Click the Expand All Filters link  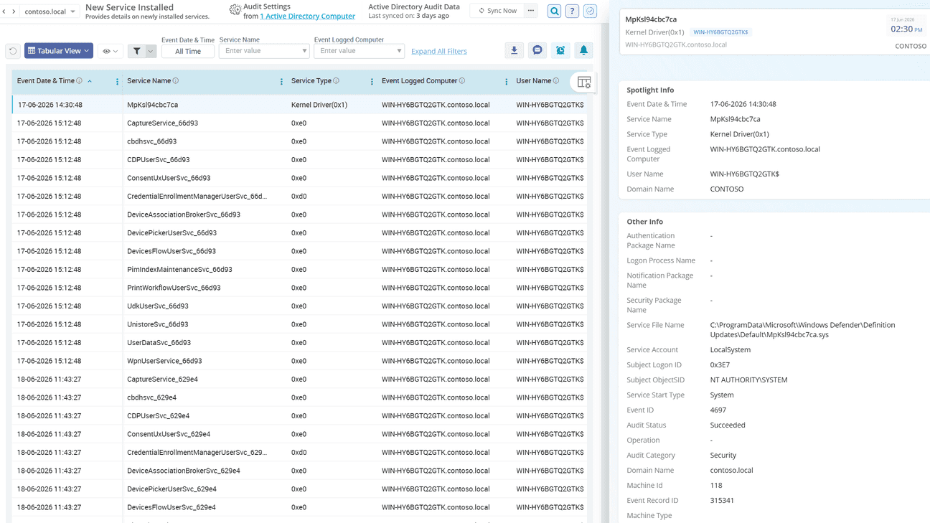(x=439, y=52)
